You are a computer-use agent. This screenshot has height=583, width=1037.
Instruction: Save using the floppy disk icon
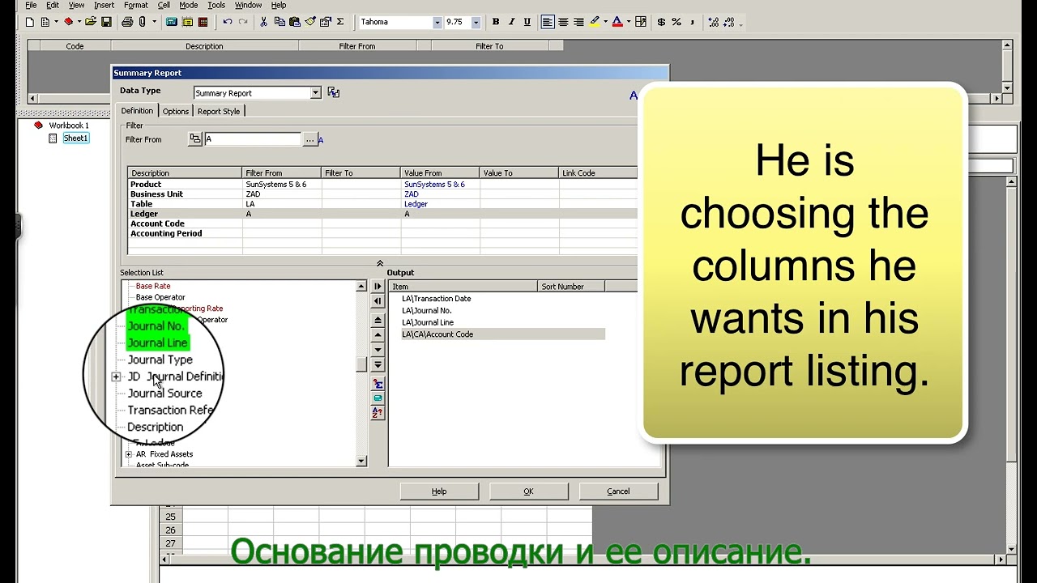(106, 22)
